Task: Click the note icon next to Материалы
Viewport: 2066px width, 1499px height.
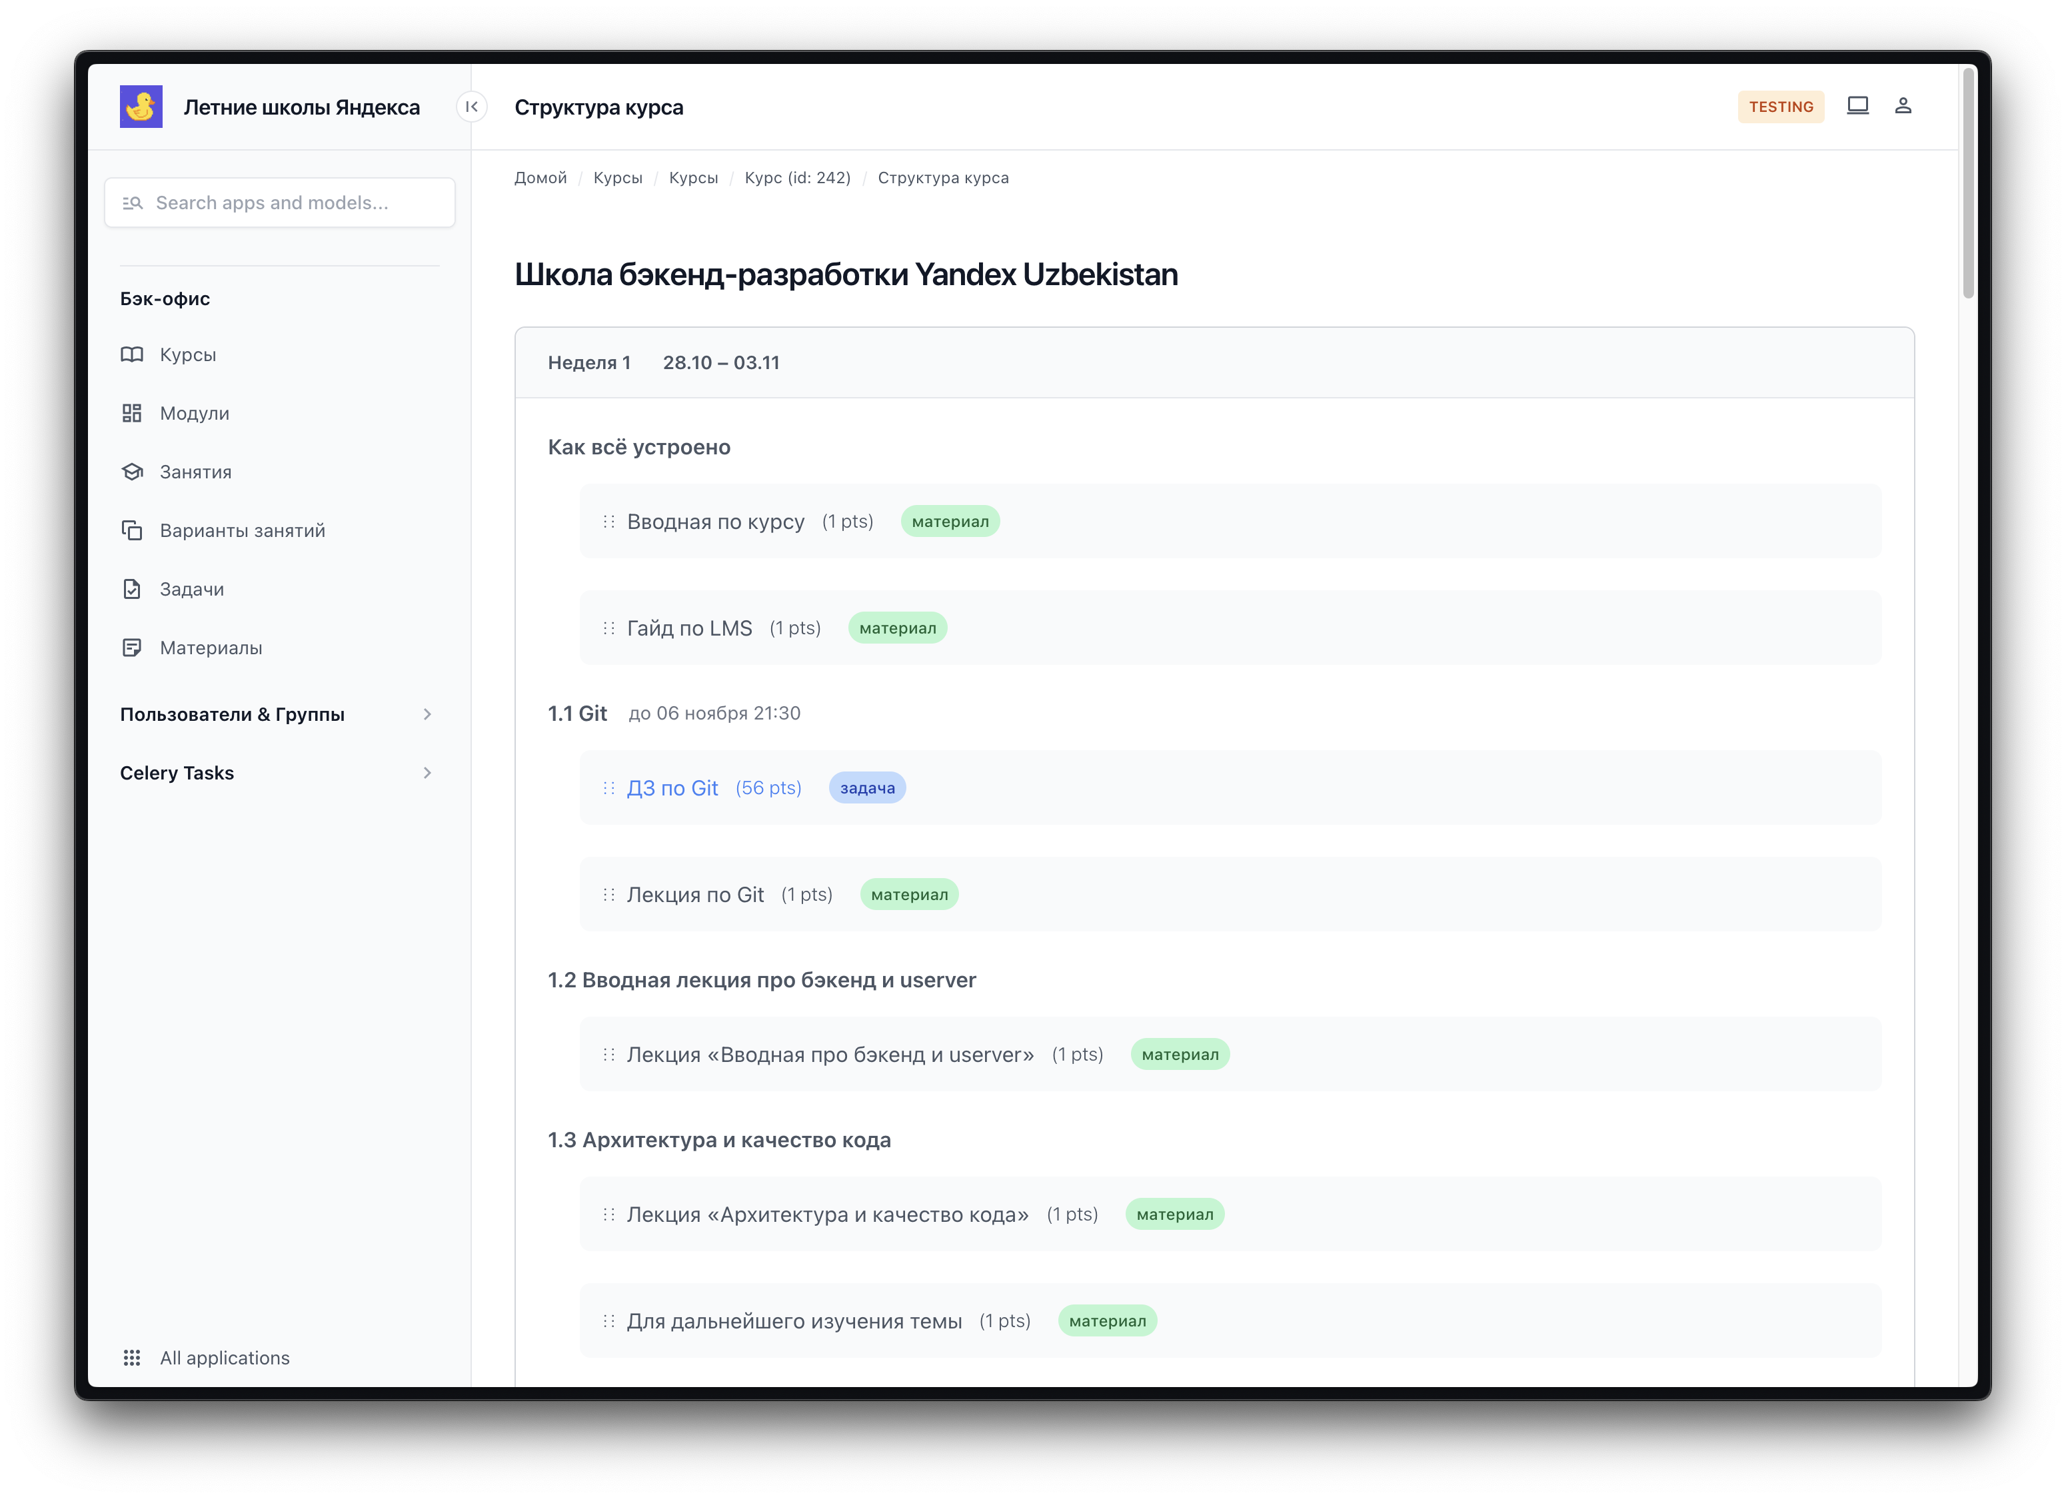Action: [x=132, y=648]
